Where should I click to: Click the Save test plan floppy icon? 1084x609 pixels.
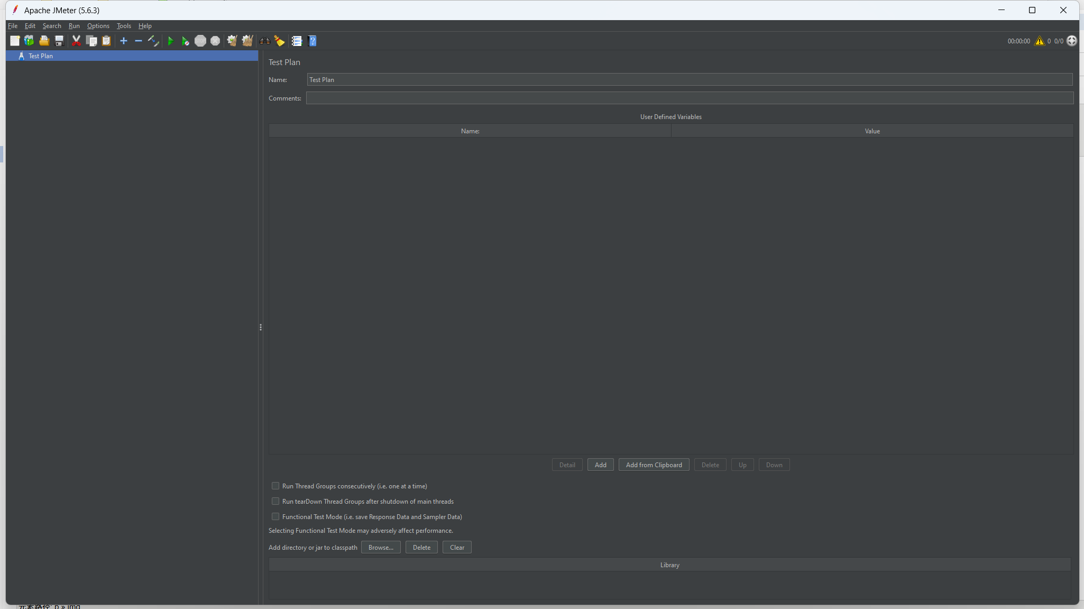pyautogui.click(x=59, y=41)
